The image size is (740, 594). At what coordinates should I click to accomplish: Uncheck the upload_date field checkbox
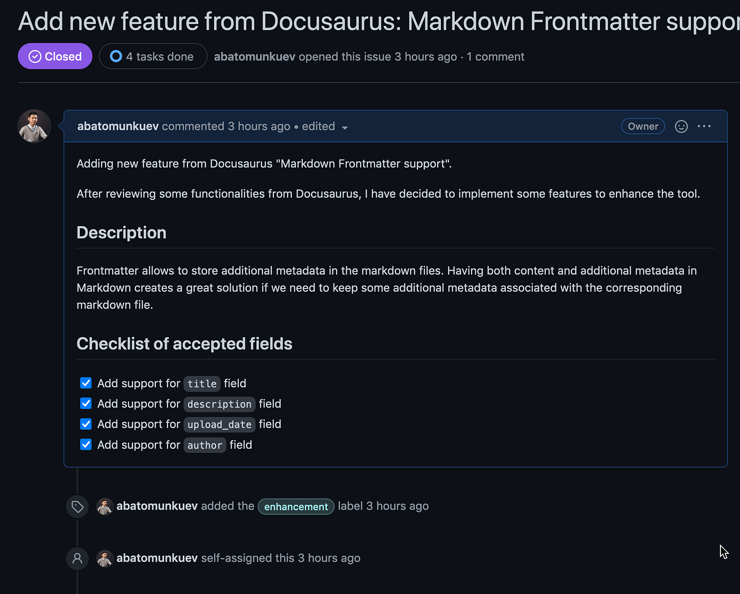click(86, 424)
